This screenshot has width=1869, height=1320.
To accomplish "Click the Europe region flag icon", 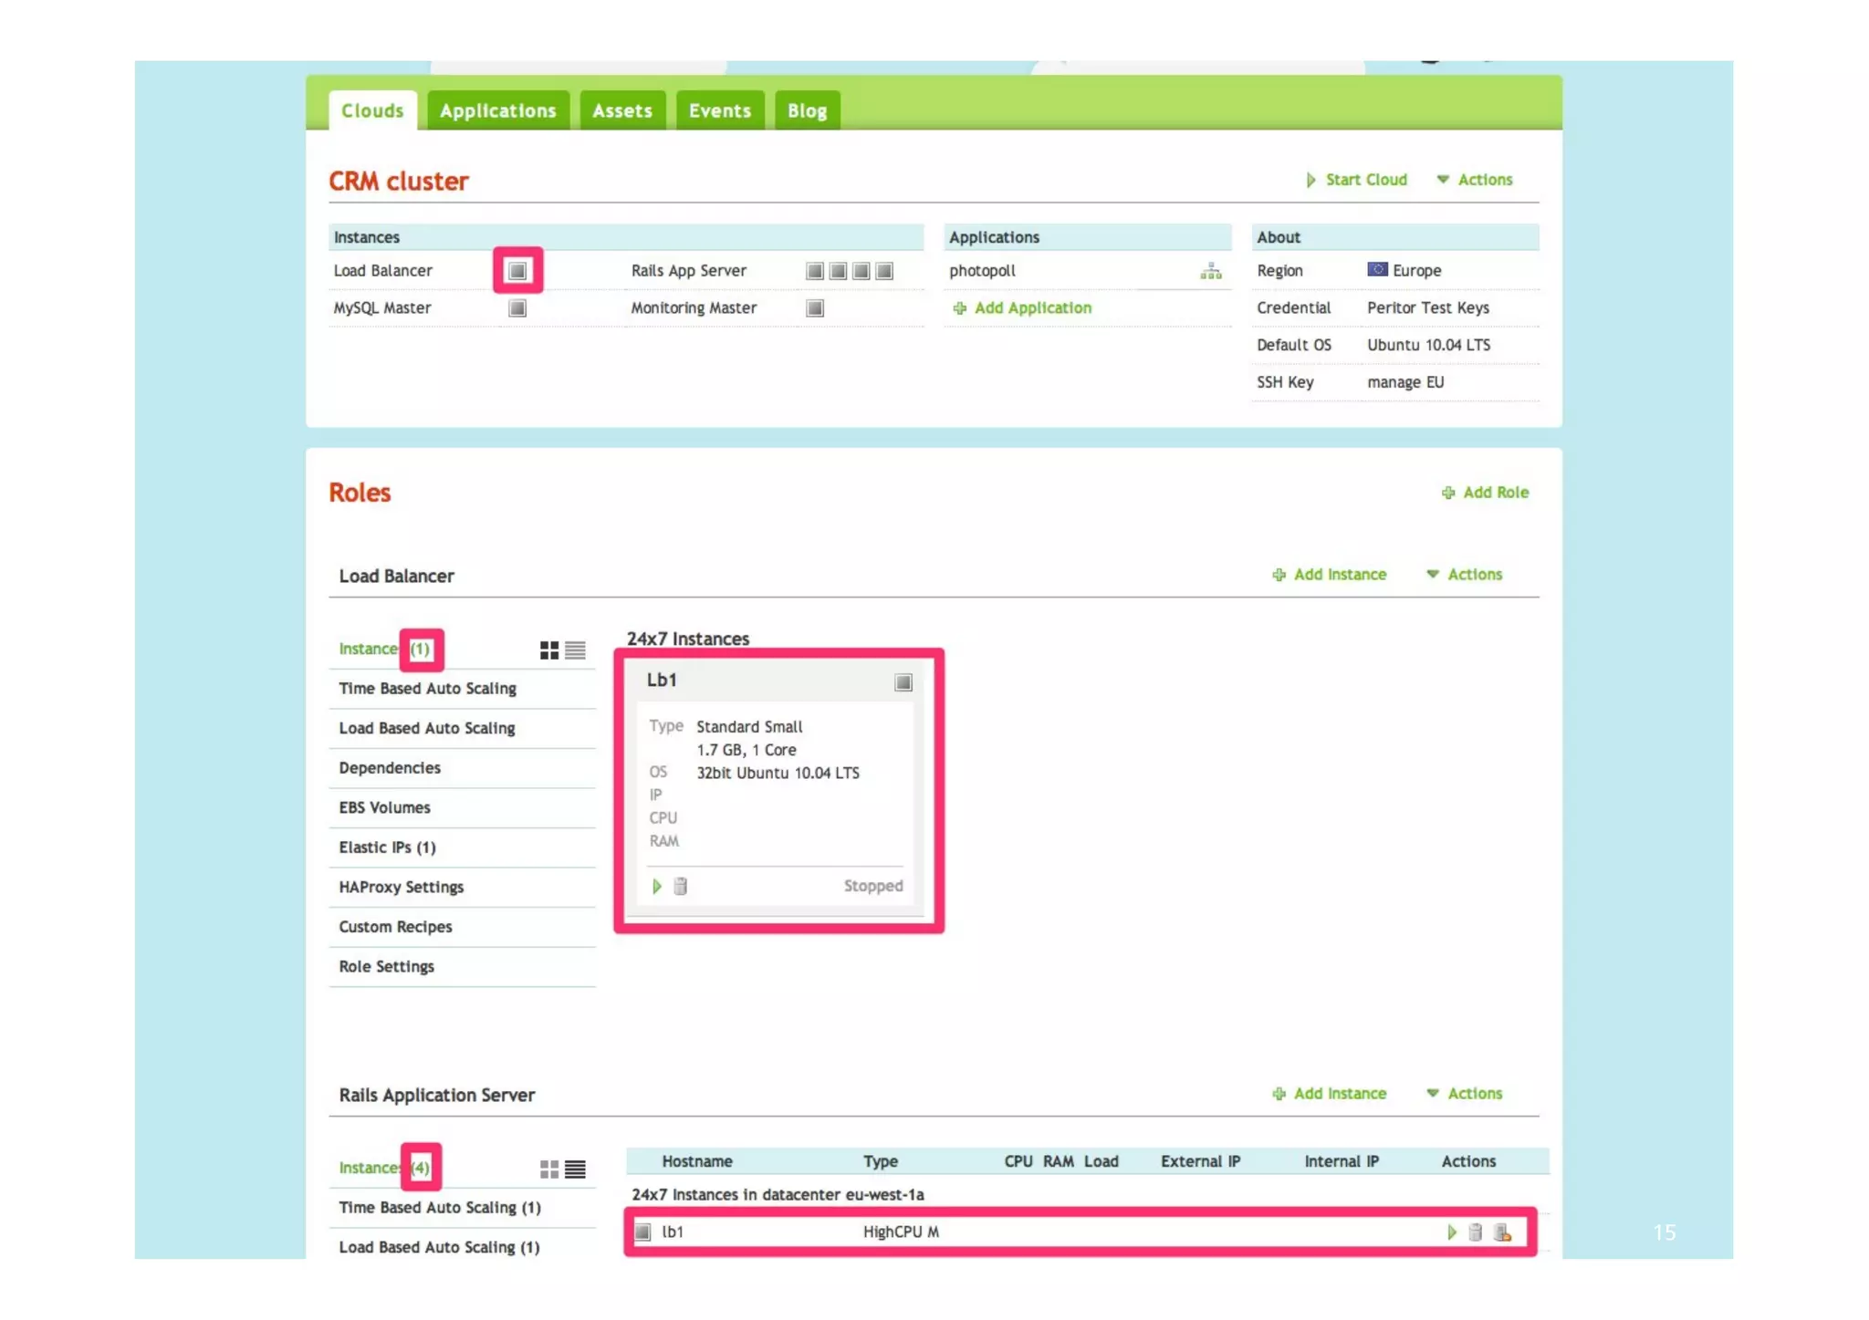I will tap(1376, 270).
